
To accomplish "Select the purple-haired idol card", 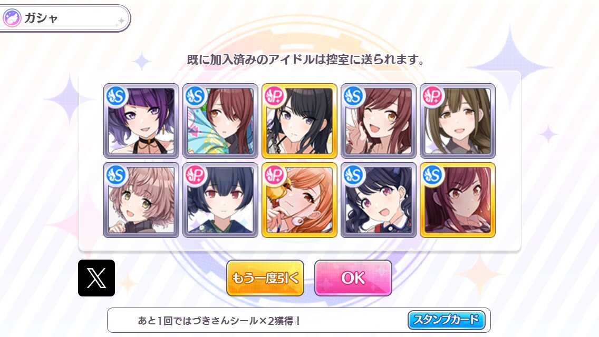I will tap(141, 121).
